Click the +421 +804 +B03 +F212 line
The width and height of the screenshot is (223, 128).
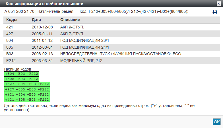coord(27,94)
